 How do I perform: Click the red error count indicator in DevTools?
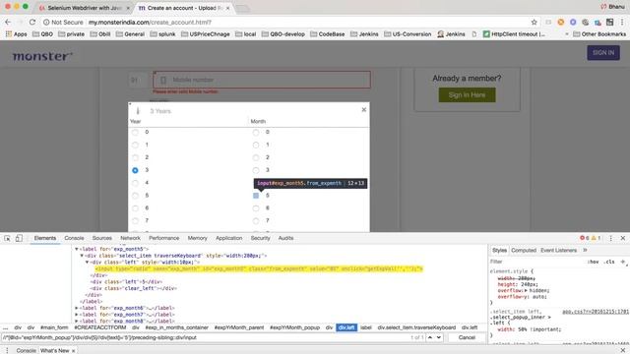584,238
